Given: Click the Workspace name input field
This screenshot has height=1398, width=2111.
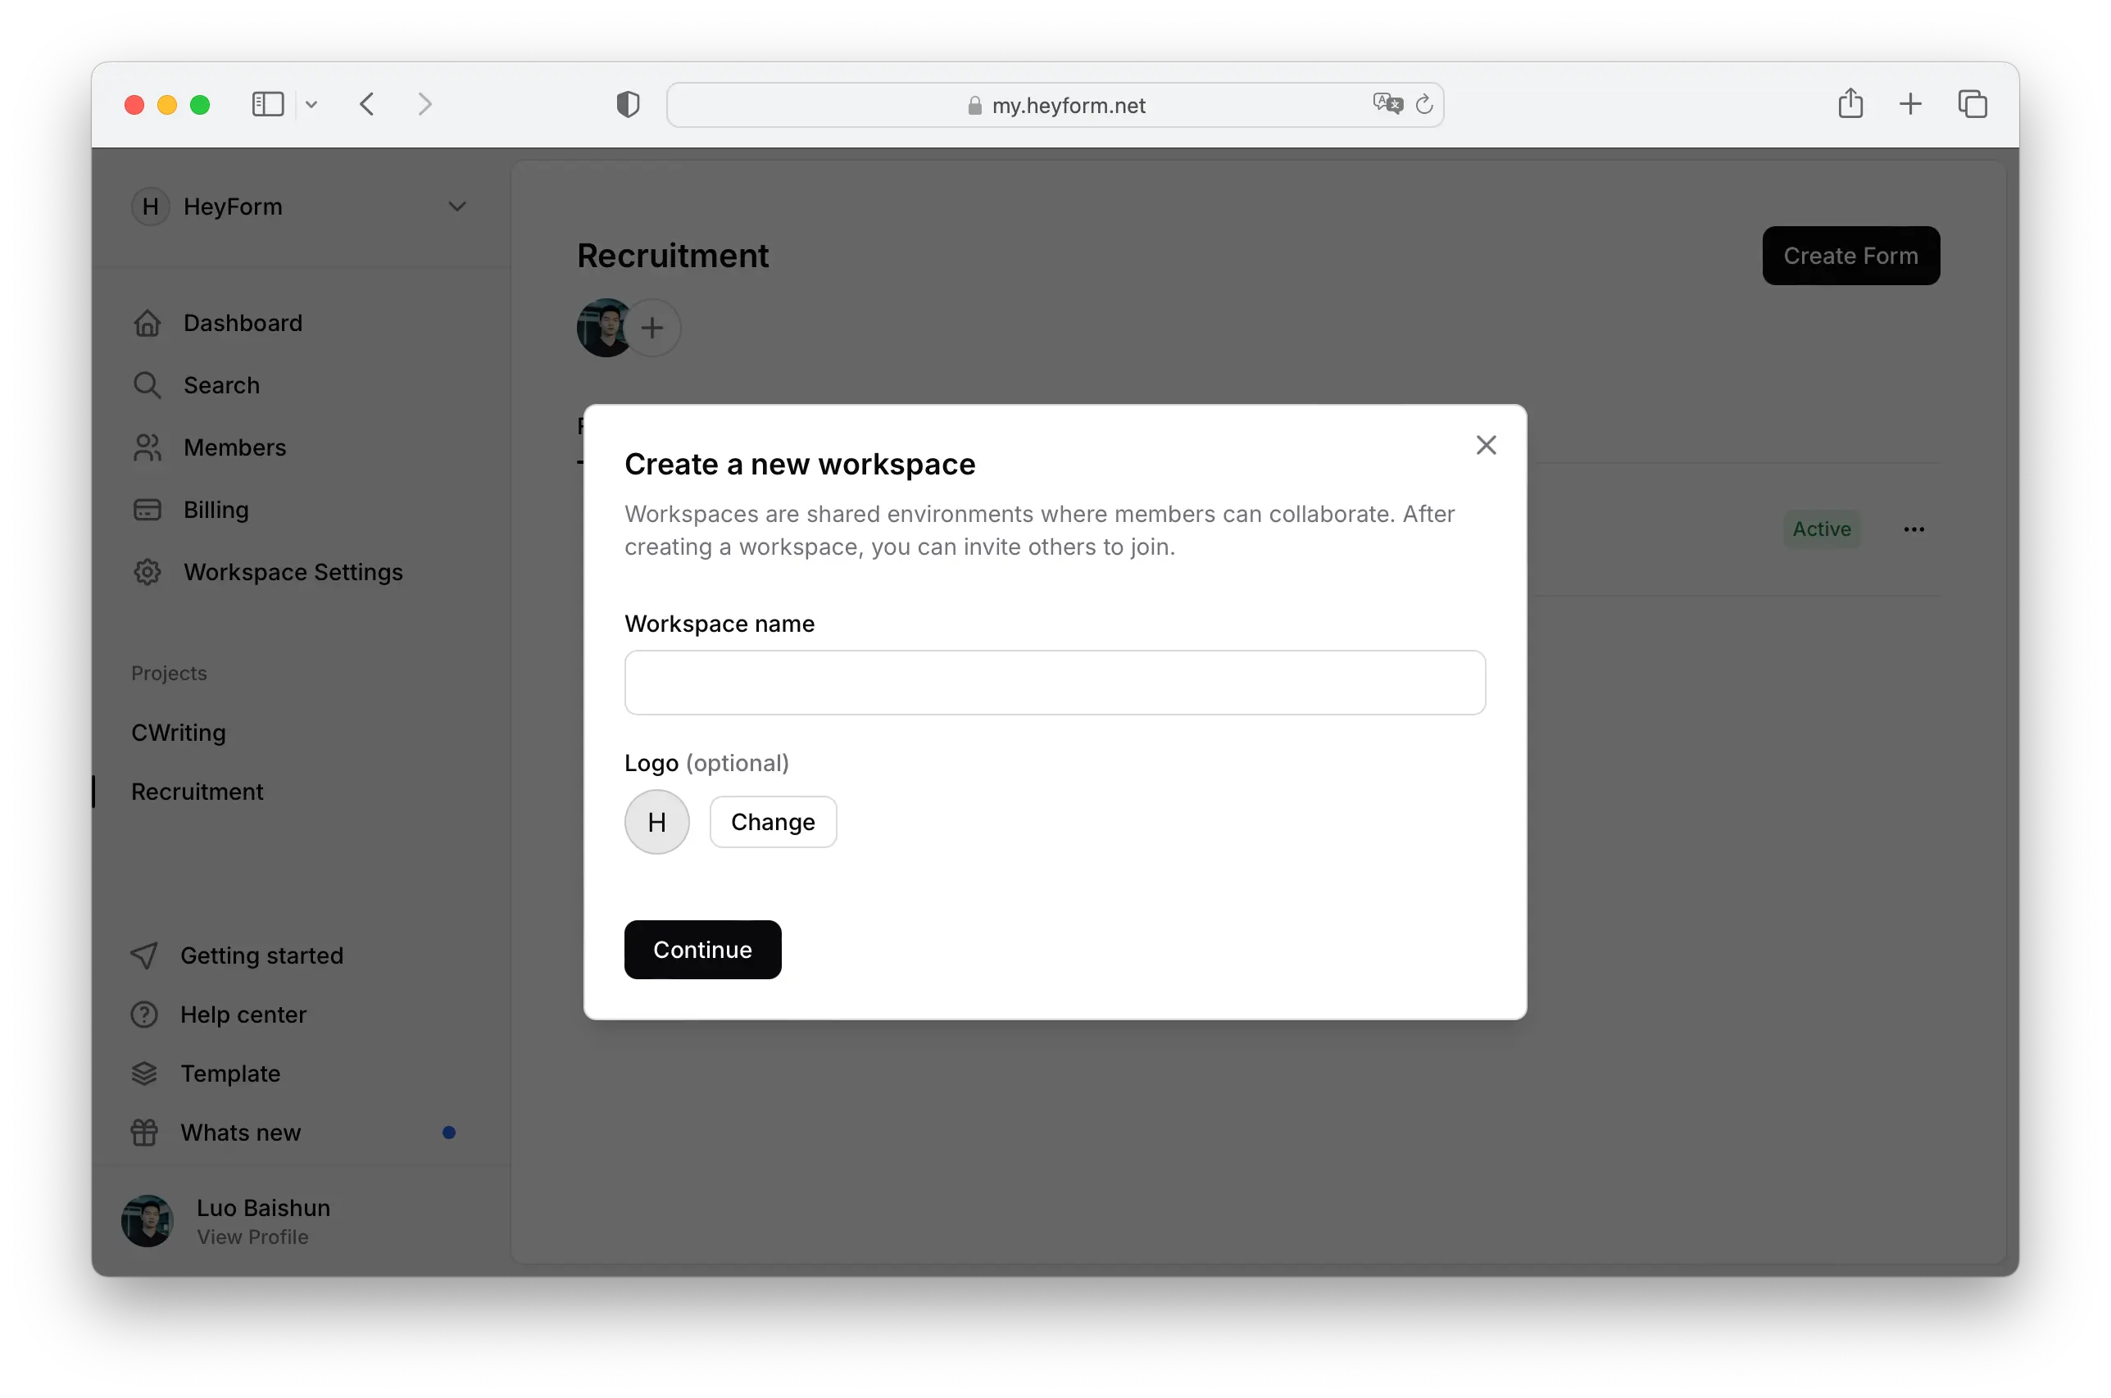Looking at the screenshot, I should 1055,682.
